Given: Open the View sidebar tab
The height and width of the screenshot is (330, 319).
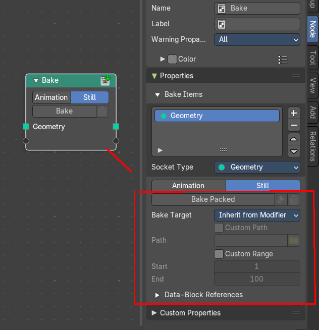Looking at the screenshot, I should [312, 85].
